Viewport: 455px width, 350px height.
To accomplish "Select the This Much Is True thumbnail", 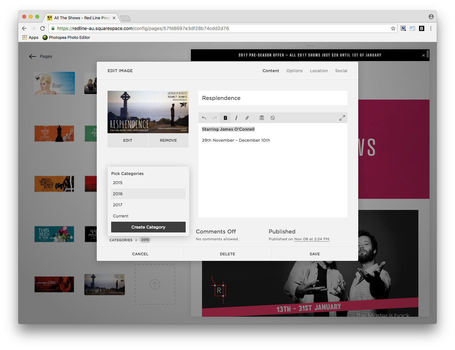I will point(54,234).
